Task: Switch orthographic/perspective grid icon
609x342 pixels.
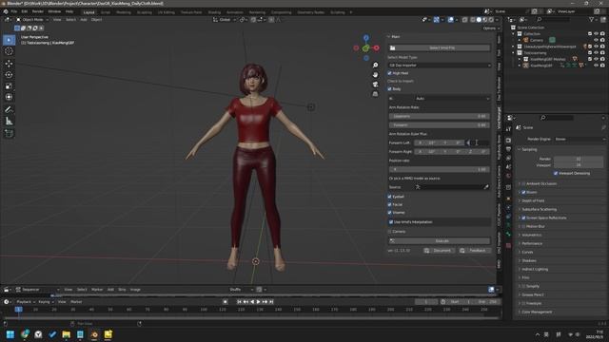Action: coord(375,94)
